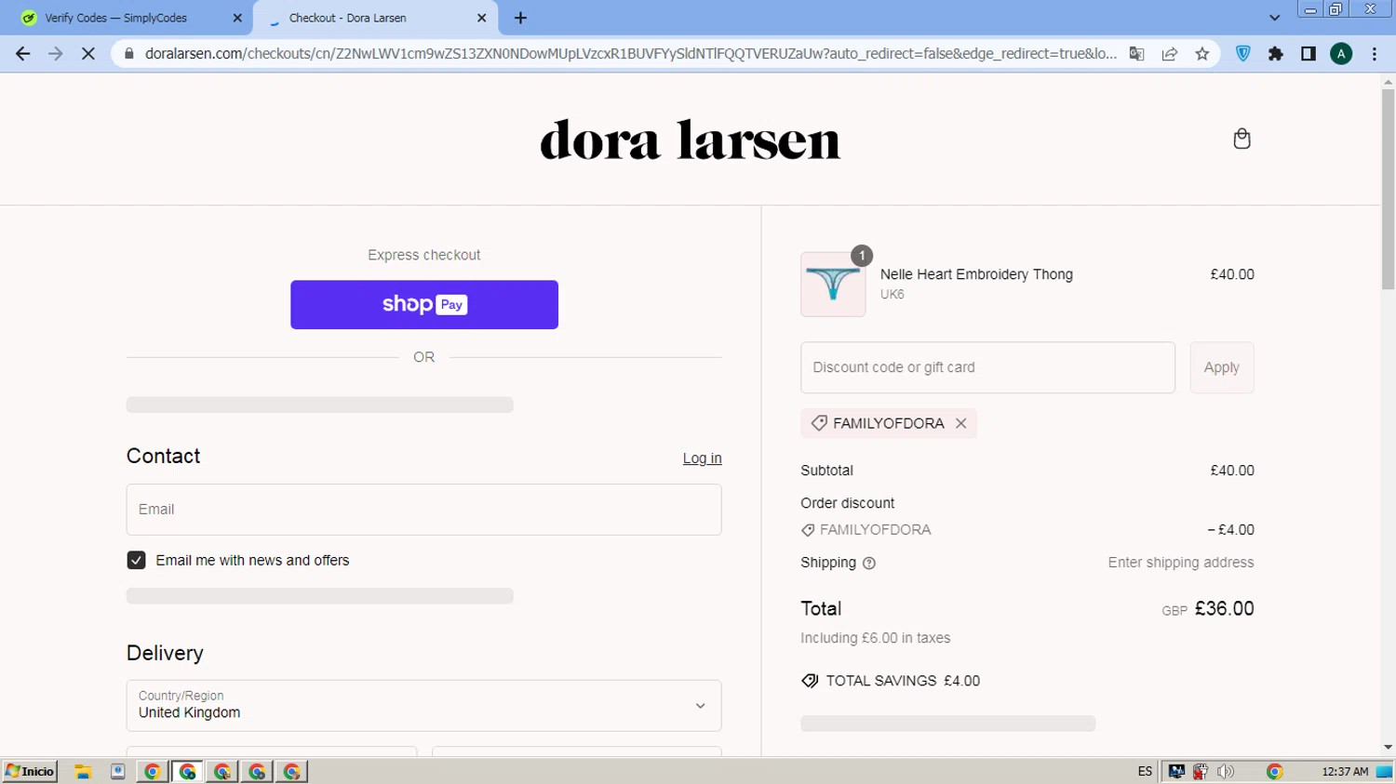Bookmark this page with the star icon

click(x=1202, y=54)
